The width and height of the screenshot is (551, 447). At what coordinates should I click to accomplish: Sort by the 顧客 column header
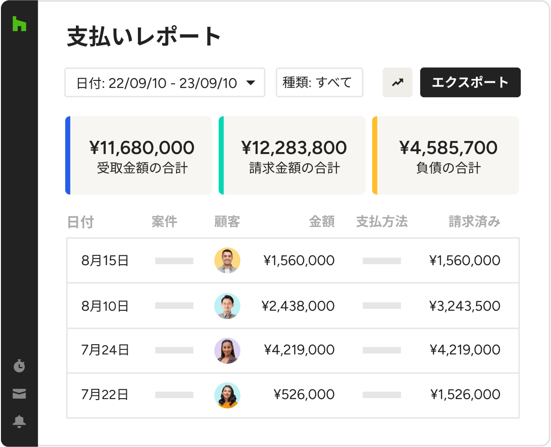[x=227, y=222]
